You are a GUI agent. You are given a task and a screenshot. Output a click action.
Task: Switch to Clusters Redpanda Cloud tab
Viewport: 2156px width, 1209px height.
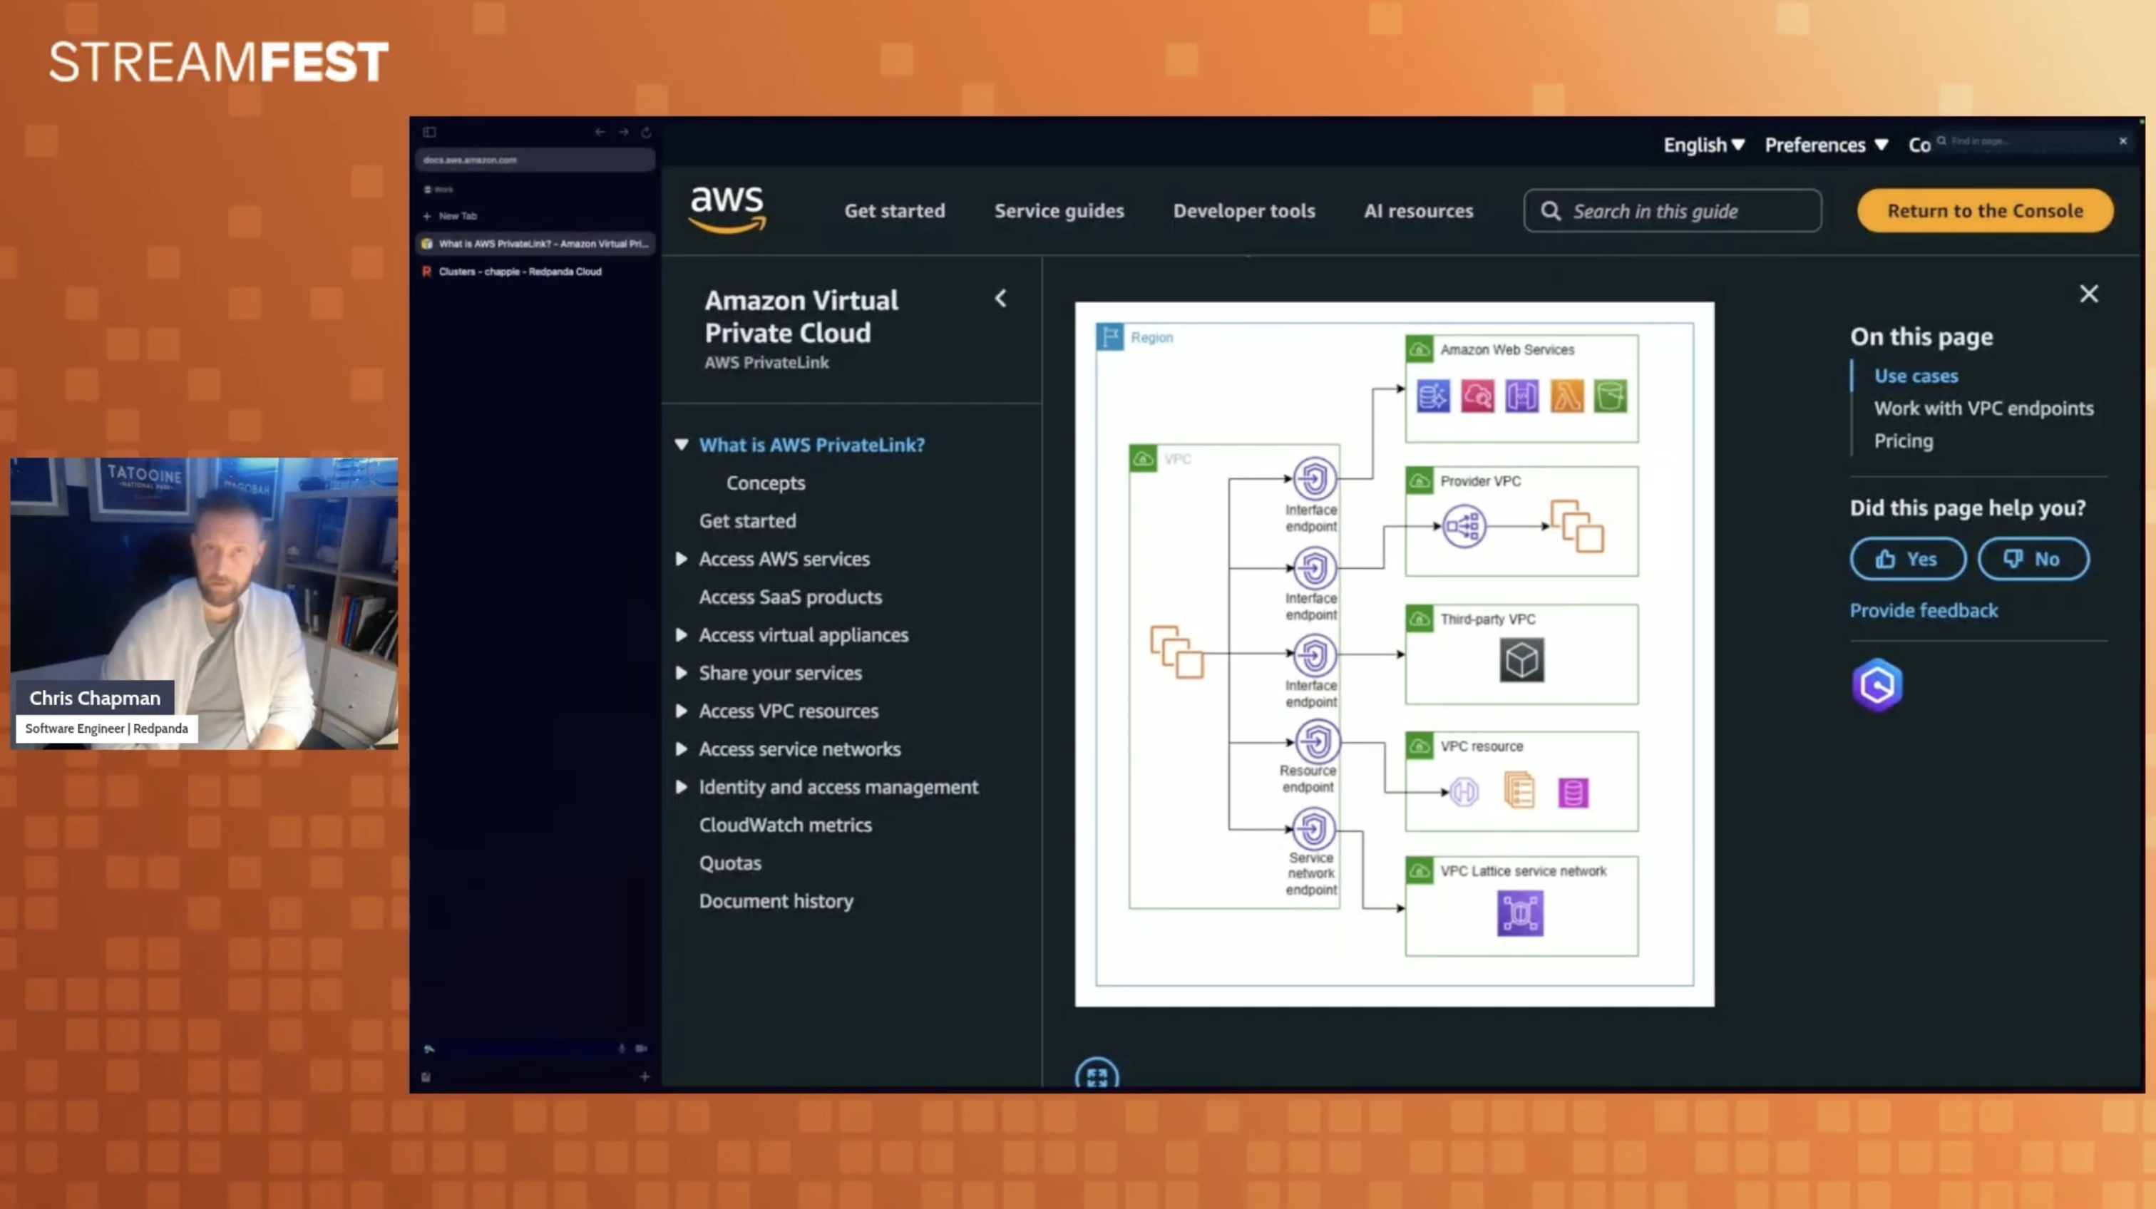(x=519, y=271)
